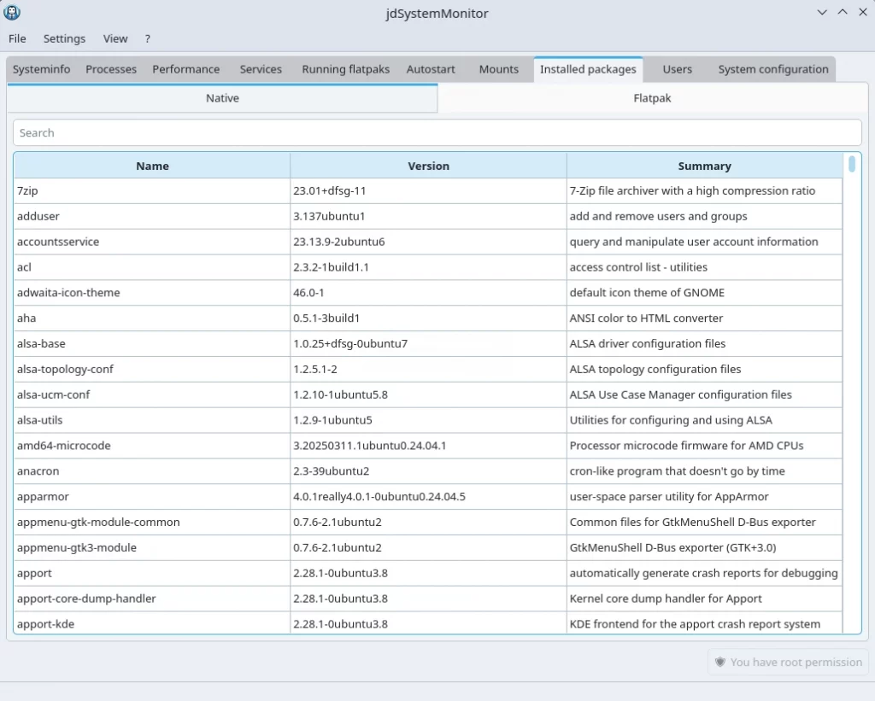The height and width of the screenshot is (701, 875).
Task: Open the question mark help menu
Action: (x=148, y=38)
